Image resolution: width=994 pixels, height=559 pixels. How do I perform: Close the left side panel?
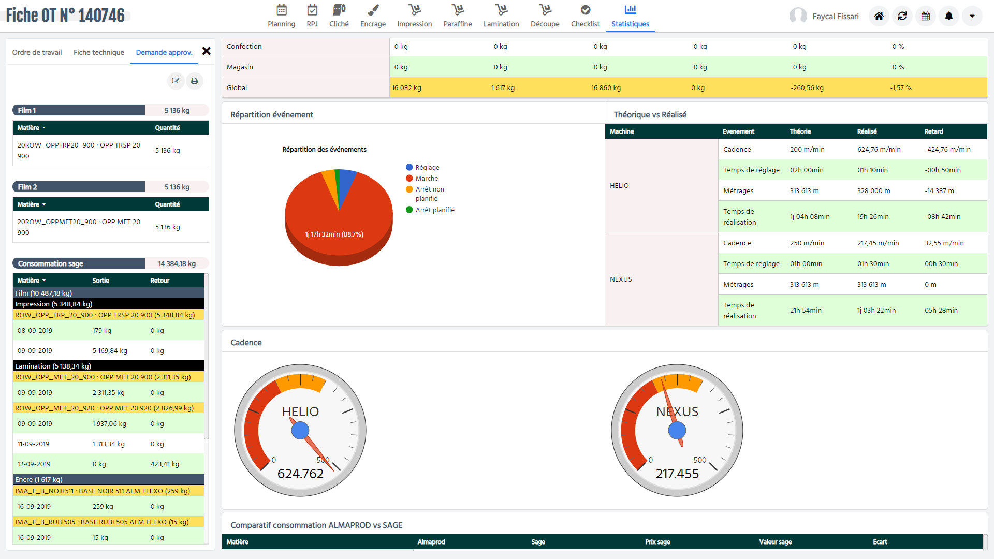207,51
